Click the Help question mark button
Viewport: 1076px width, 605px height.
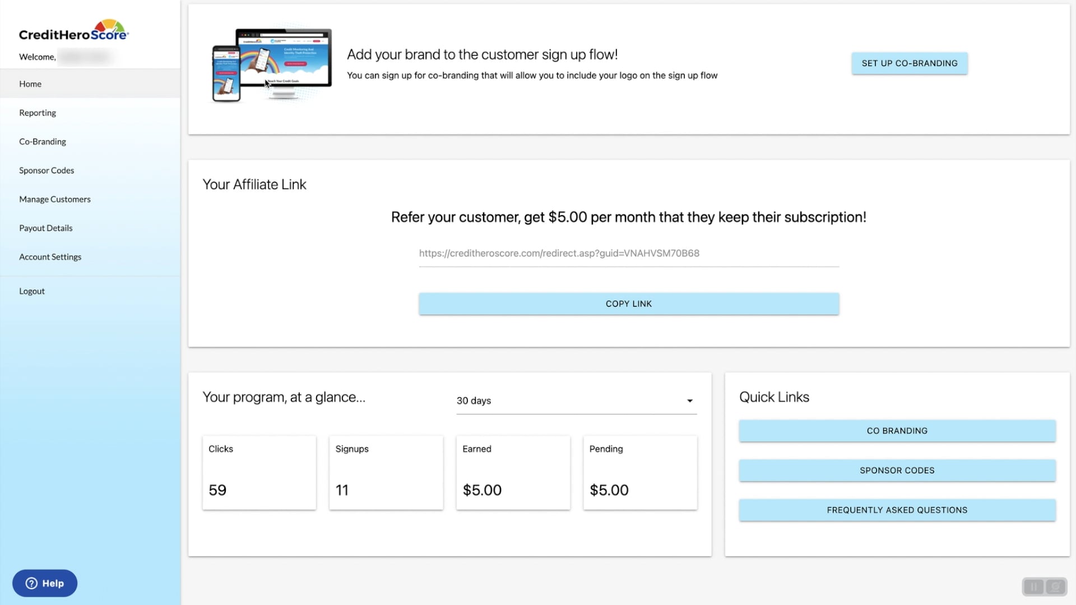tap(45, 583)
